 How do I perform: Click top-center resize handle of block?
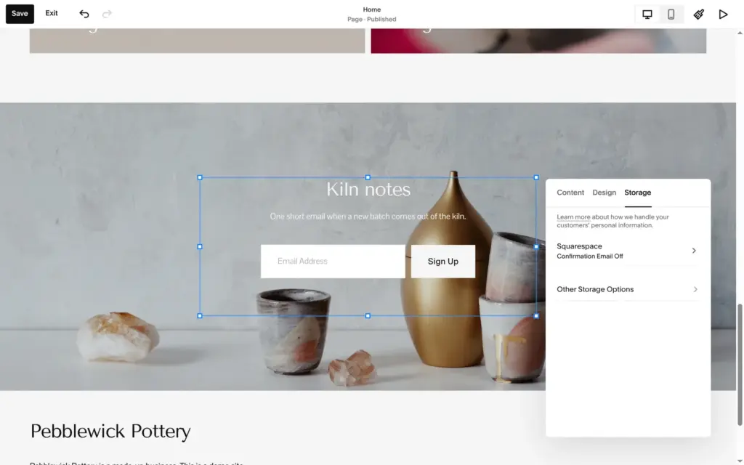368,177
